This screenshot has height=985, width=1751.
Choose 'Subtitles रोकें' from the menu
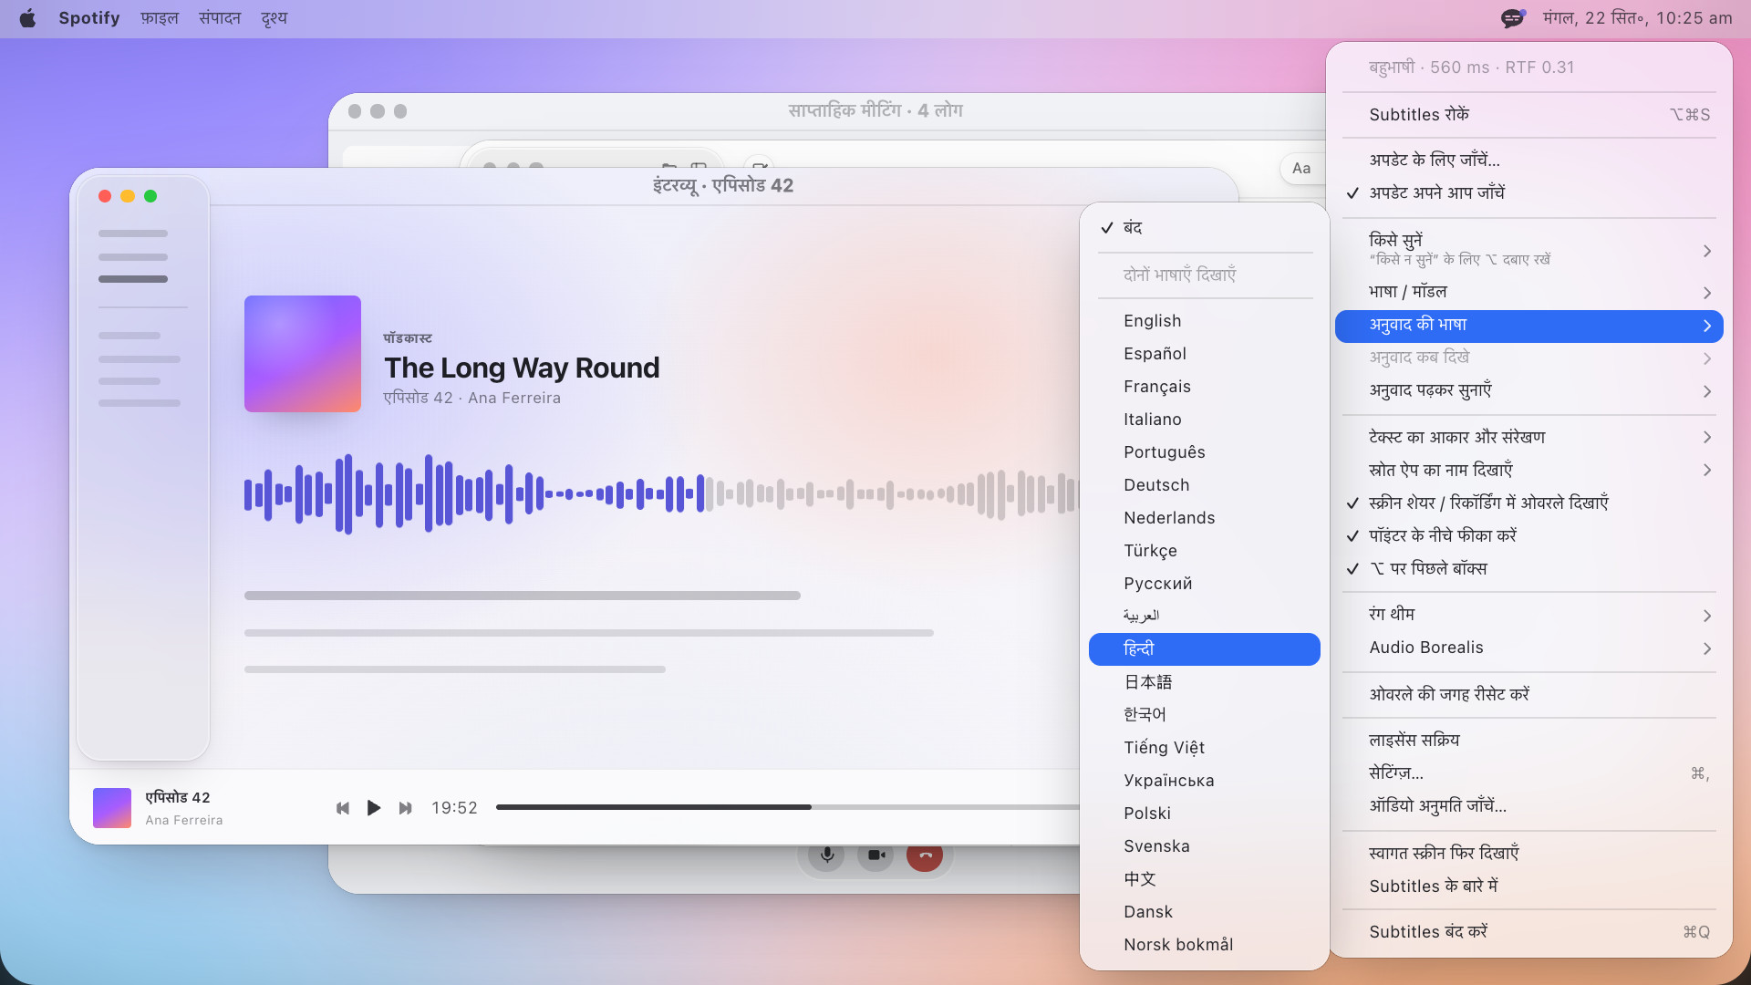1529,115
